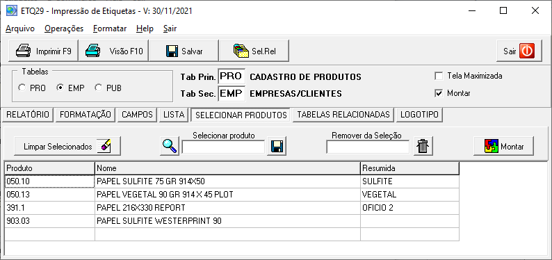This screenshot has width=552, height=260.
Task: Click the VEGETAL resumida cell
Action: 409,195
